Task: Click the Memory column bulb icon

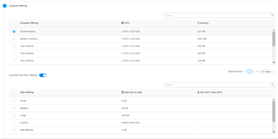Action: click(x=198, y=23)
